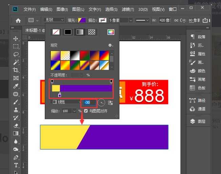The image size is (221, 174).
Task: Open the 滤镜(T) menu
Action: coord(127,9)
